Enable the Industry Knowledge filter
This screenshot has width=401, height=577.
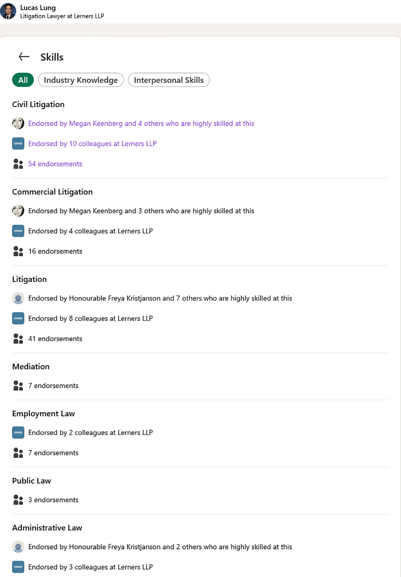pyautogui.click(x=81, y=80)
